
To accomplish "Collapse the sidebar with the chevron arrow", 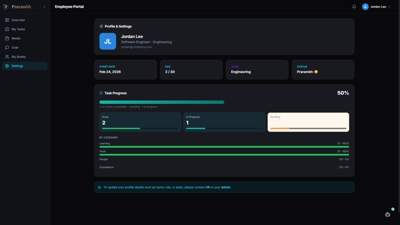I will pyautogui.click(x=44, y=6).
